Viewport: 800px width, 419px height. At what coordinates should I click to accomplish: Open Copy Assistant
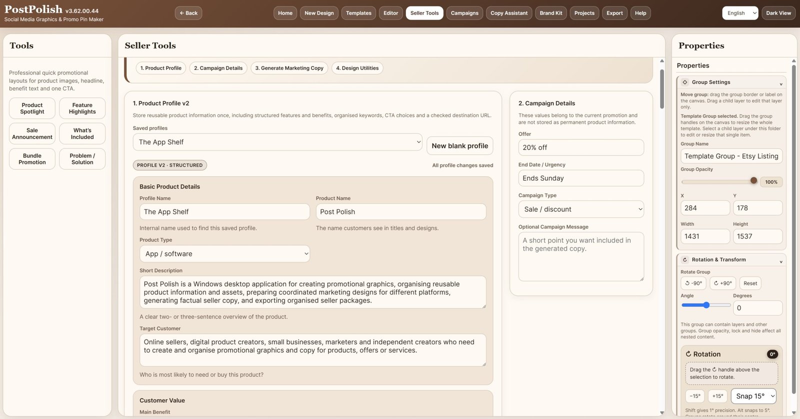coord(509,13)
